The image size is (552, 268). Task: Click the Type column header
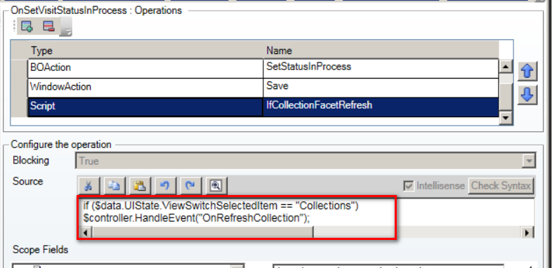(145, 51)
